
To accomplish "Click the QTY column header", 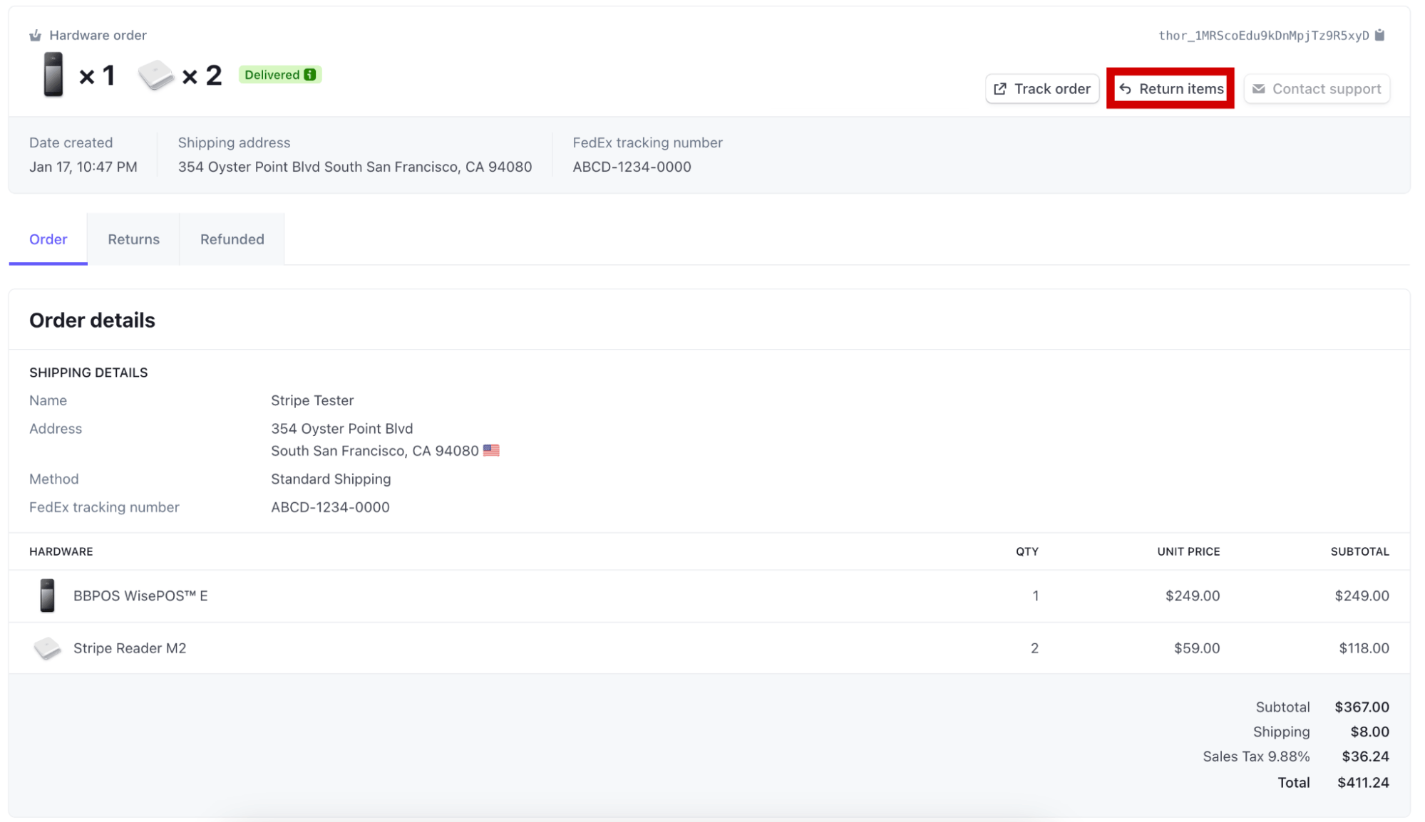I will tap(1027, 551).
